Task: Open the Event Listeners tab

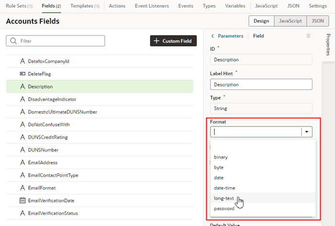Action: 152,6
